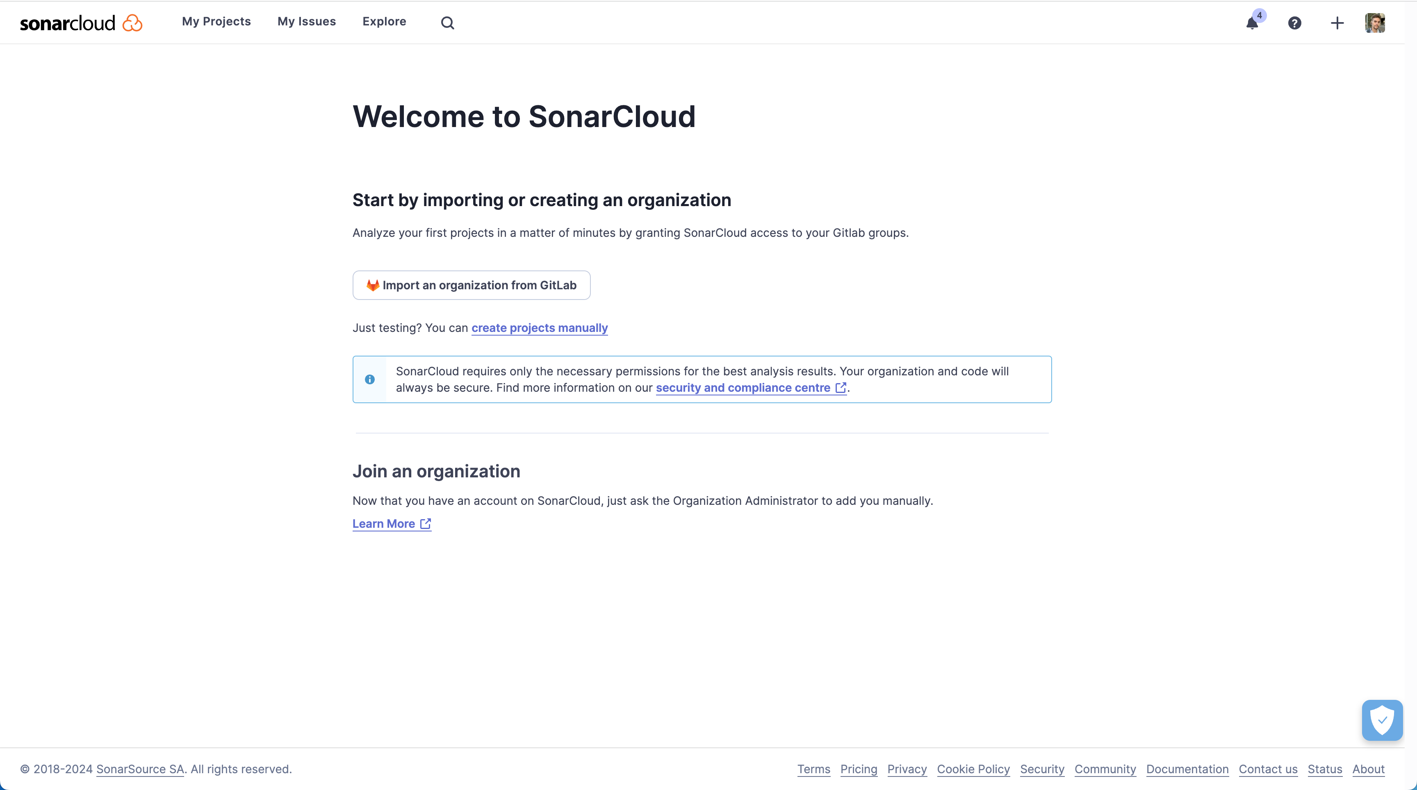This screenshot has height=790, width=1417.
Task: Follow the create projects manually link
Action: (x=539, y=328)
